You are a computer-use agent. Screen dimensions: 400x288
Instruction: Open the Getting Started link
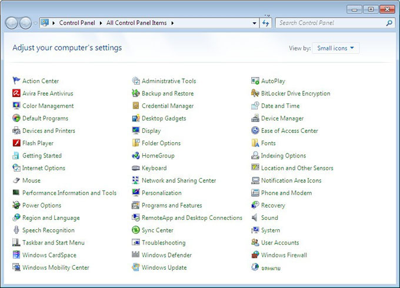[x=42, y=156]
